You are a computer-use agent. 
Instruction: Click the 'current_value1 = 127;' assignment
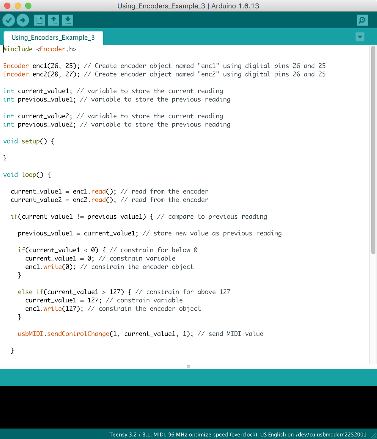point(63,300)
